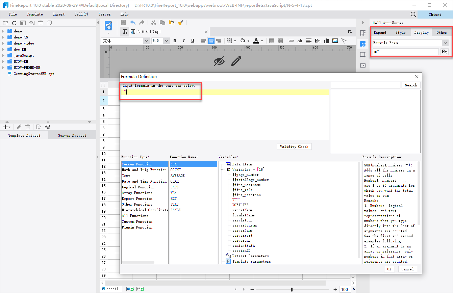Refresh the folder tree in left panel

[14, 23]
